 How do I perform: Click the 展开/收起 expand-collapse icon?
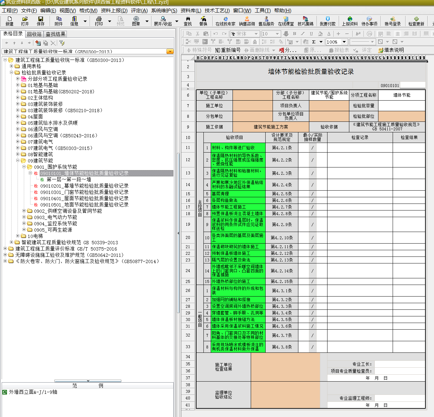(x=163, y=21)
